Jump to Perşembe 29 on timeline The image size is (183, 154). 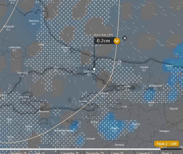95,153
